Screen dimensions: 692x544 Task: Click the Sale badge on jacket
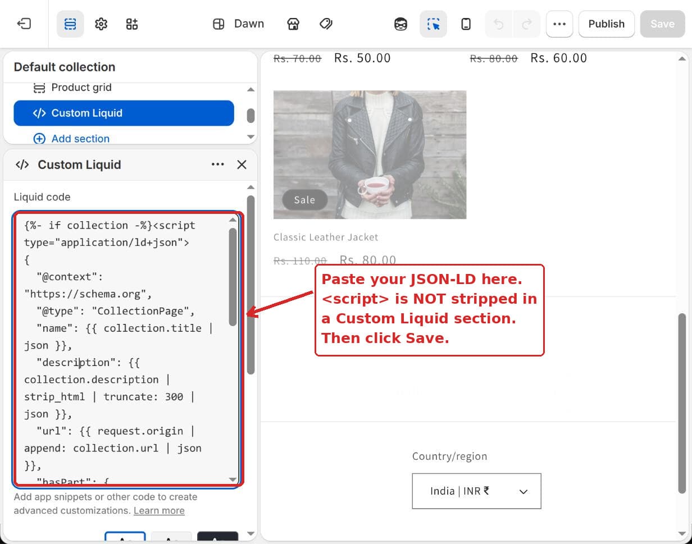[304, 200]
